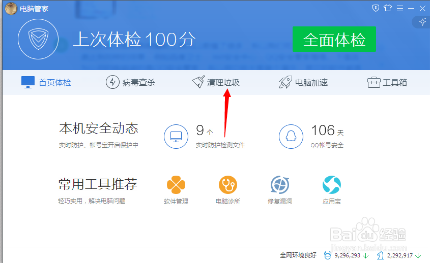430x263 pixels.
Task: Open the skin (shirt) icon
Action: pos(388,8)
